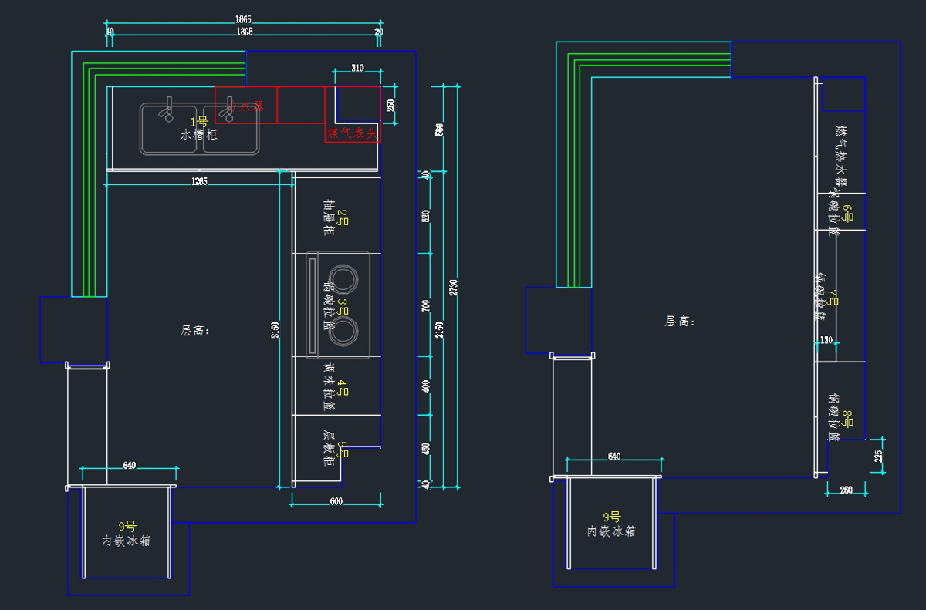Screen dimensions: 926x610
Task: Select the 1号 水槽柜 label
Action: tap(199, 128)
